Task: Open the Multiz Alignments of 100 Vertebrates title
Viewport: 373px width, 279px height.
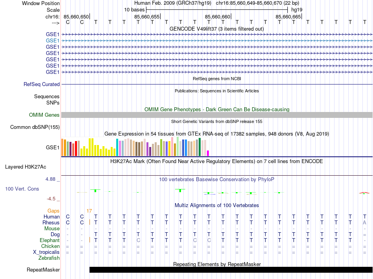Action: (216, 206)
